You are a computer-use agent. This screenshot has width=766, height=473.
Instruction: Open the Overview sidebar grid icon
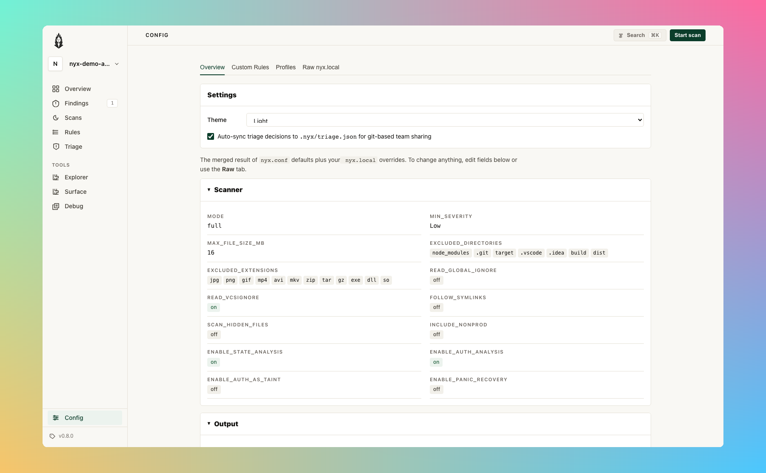click(56, 89)
